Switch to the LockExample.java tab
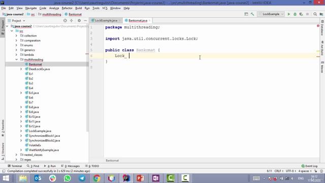The image size is (325, 183). (106, 20)
